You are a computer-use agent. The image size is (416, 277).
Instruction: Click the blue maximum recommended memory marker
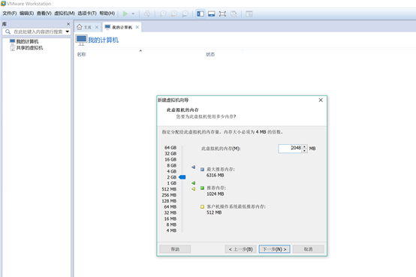[194, 167]
